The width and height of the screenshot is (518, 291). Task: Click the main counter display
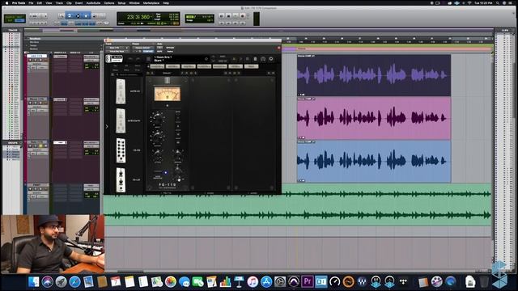(x=138, y=17)
